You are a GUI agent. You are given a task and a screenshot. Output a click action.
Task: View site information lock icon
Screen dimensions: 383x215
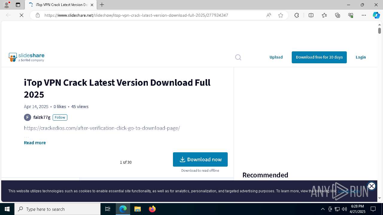pyautogui.click(x=38, y=15)
